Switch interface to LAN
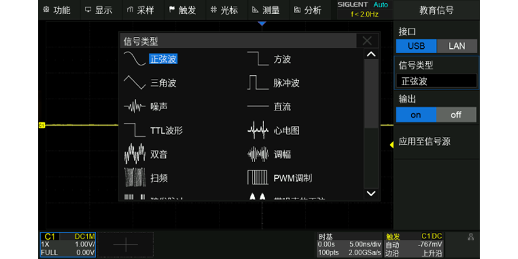518x259 pixels. coord(456,46)
